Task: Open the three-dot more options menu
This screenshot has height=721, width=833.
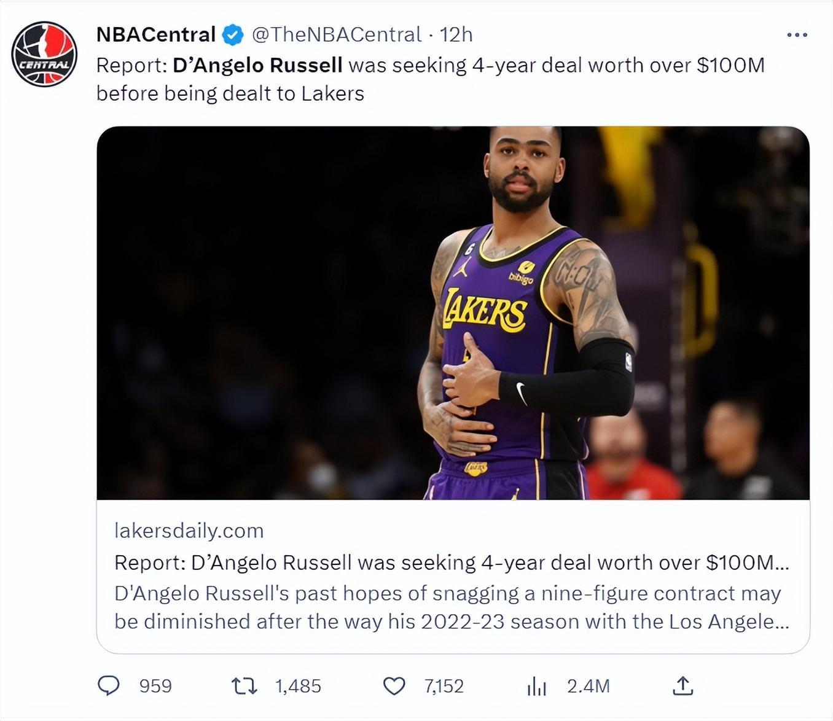Action: tap(797, 35)
